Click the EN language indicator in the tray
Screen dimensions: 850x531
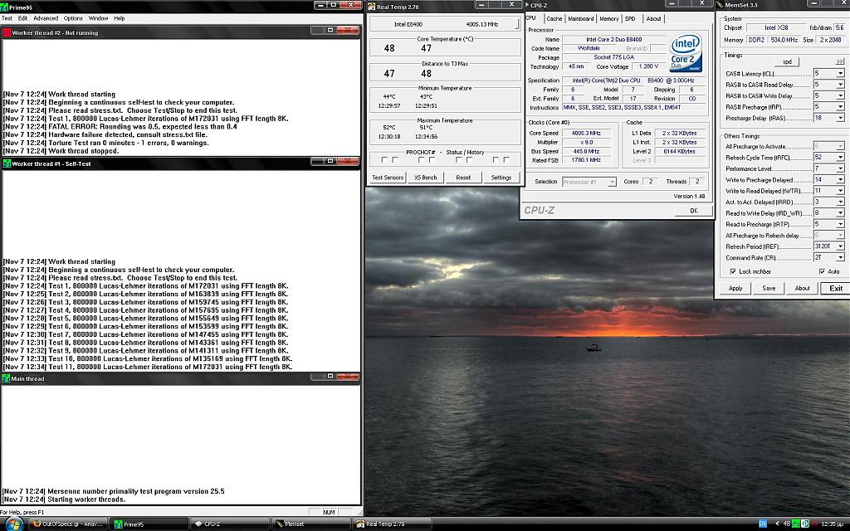point(763,524)
